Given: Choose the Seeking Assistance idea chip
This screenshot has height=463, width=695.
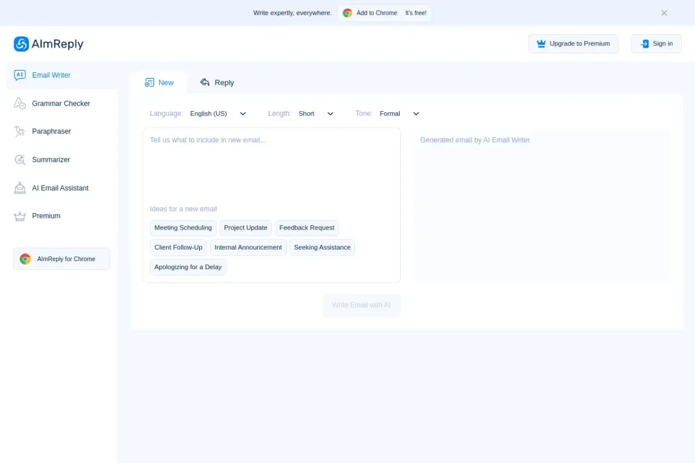Looking at the screenshot, I should tap(322, 248).
